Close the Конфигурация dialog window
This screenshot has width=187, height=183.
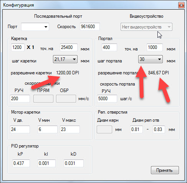181,5
